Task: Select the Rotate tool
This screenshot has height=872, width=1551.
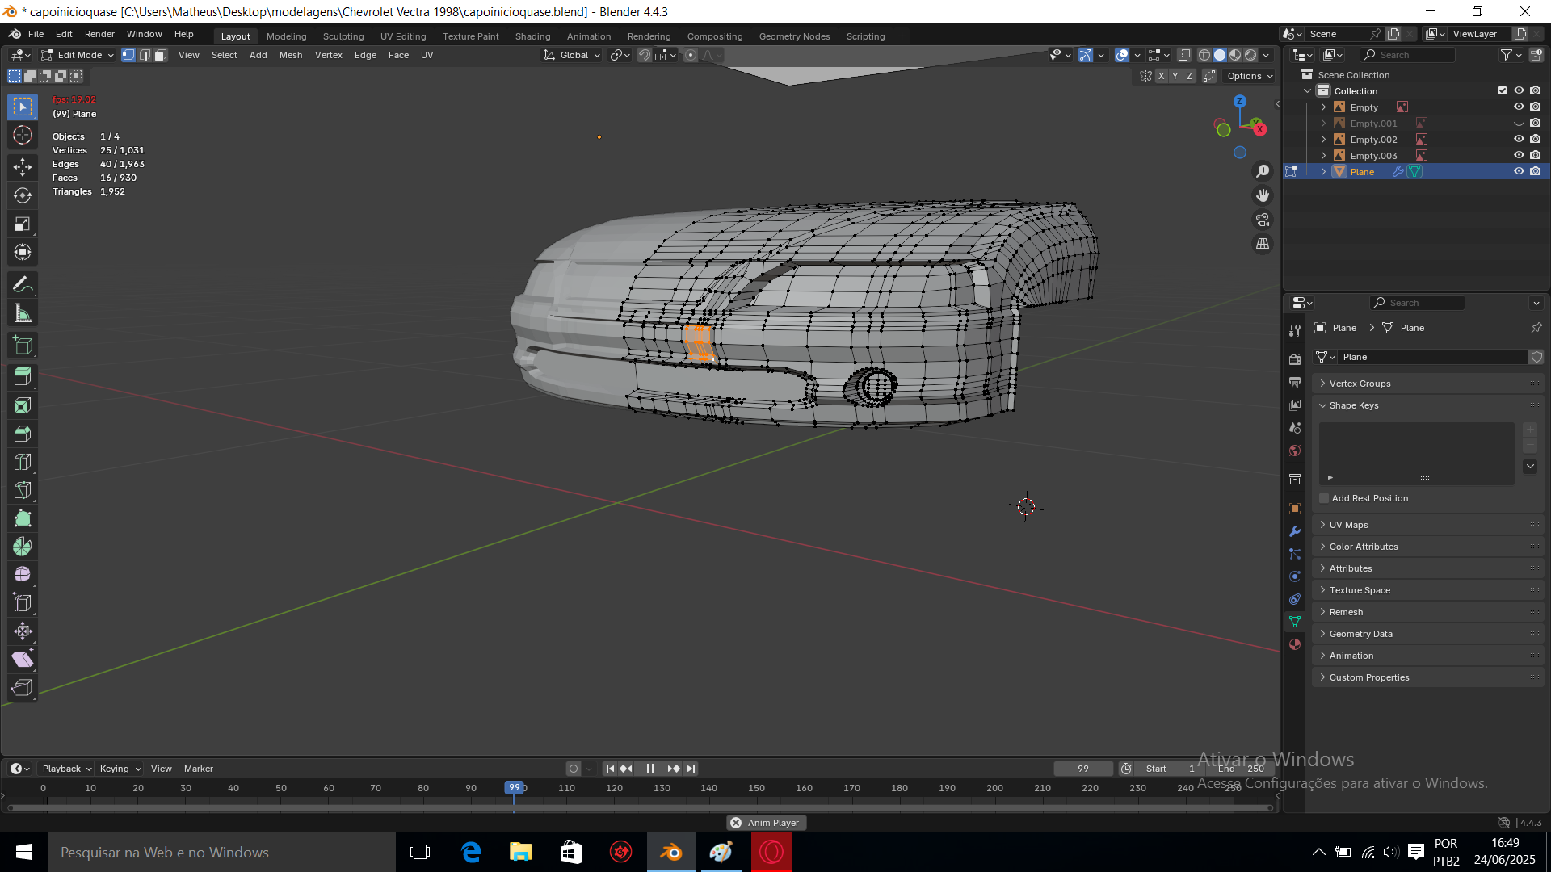Action: click(x=23, y=195)
